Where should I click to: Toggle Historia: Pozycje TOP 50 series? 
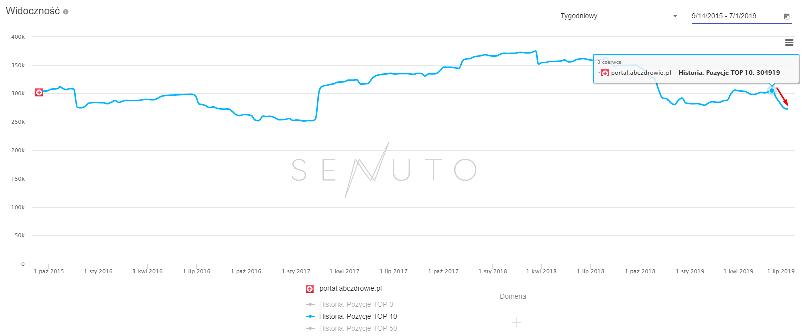tap(357, 328)
